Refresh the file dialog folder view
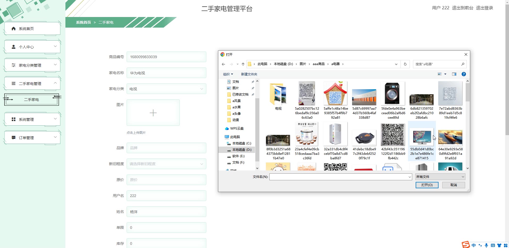The image size is (509, 248). coord(405,64)
